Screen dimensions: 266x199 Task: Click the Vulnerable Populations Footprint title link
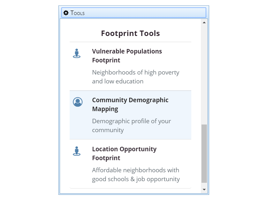point(127,56)
